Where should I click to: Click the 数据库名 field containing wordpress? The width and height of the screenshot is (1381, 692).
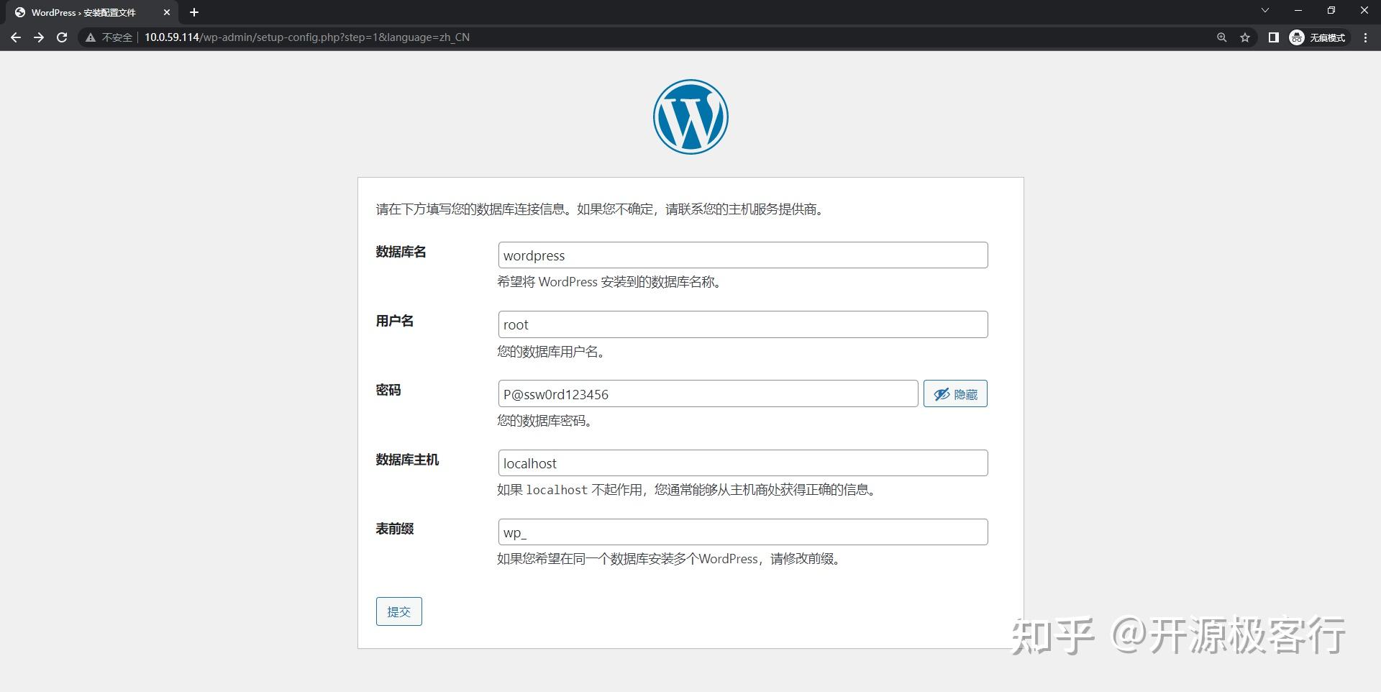(x=742, y=255)
